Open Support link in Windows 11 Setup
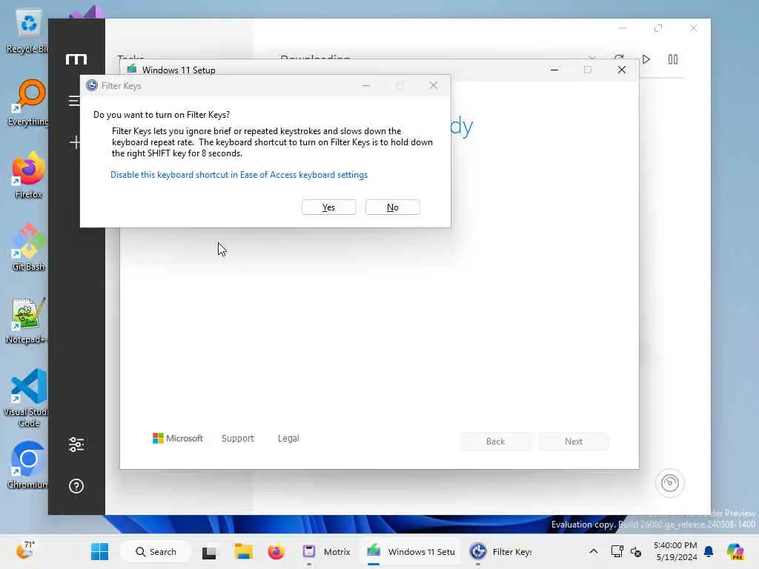The height and width of the screenshot is (569, 759). click(x=238, y=438)
